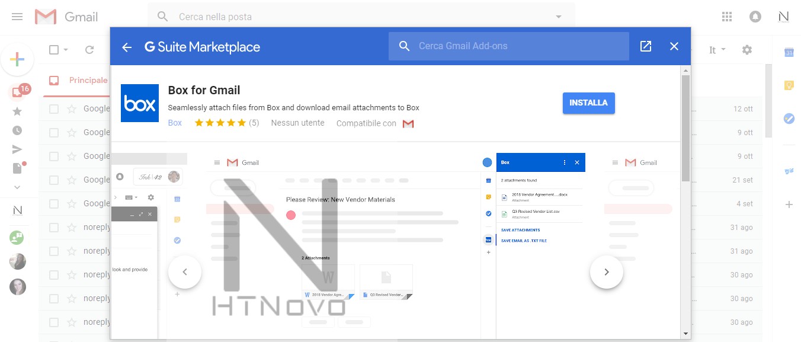Collapse the Gmail menu with the hamburger icon
This screenshot has height=342, width=801.
(17, 16)
